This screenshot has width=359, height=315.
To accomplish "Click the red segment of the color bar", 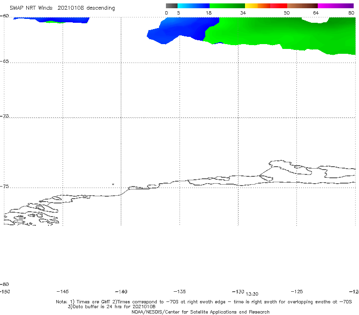I will (278, 6).
